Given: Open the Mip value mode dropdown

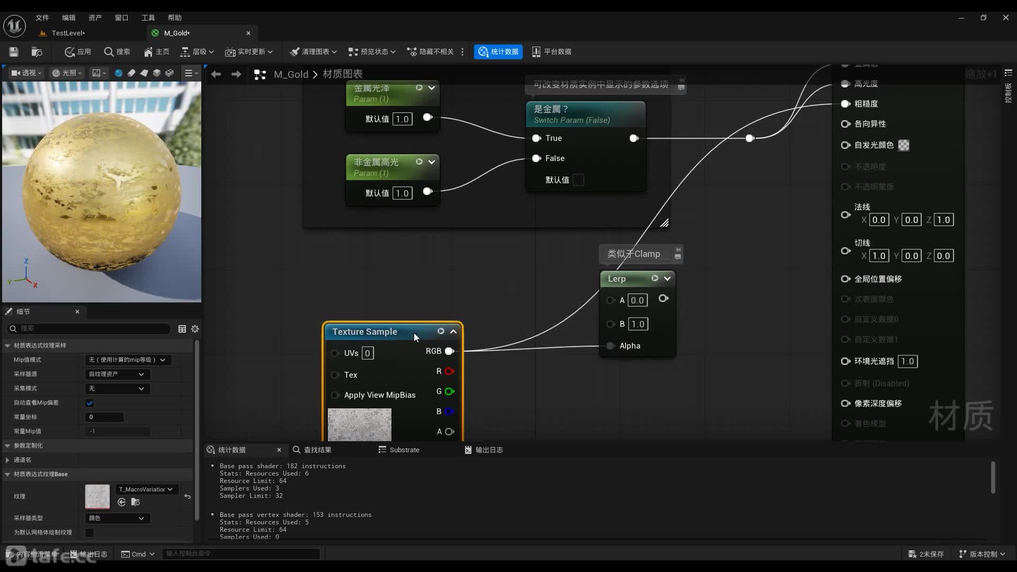Looking at the screenshot, I should pyautogui.click(x=128, y=360).
